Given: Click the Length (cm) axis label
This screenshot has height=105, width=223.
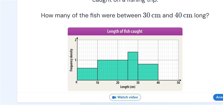Looking at the screenshot, I should tap(128, 87).
